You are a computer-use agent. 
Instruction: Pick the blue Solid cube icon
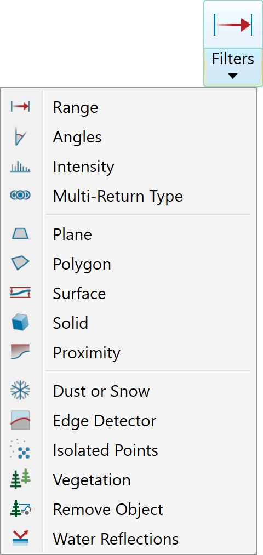point(20,323)
